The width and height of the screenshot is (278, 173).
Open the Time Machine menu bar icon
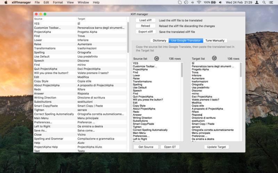point(186,2)
